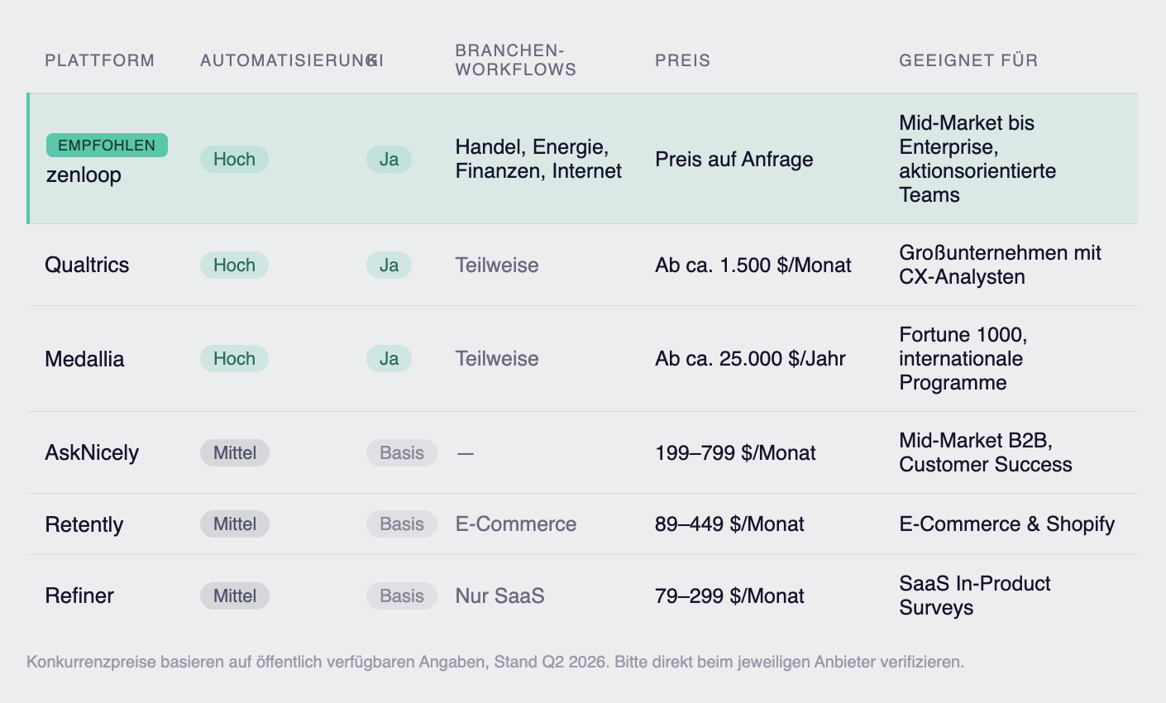1166x703 pixels.
Task: Click the PREIS column header
Action: coord(682,60)
